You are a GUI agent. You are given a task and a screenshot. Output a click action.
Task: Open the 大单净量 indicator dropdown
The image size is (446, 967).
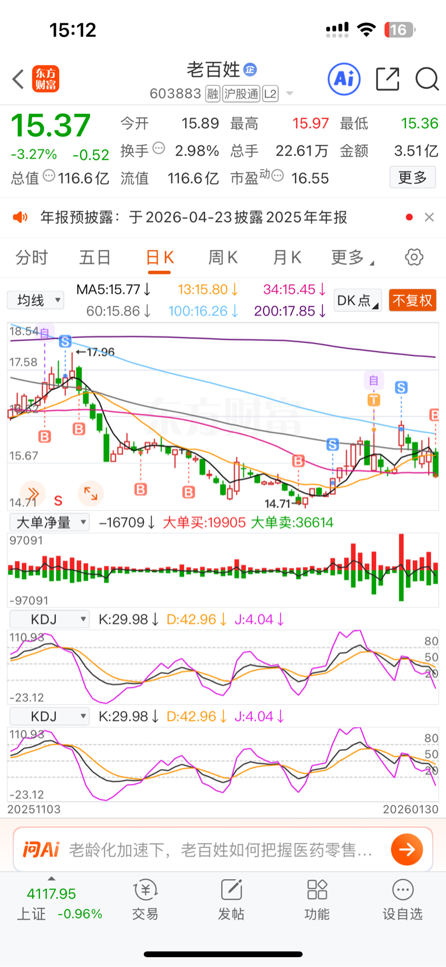click(x=49, y=522)
